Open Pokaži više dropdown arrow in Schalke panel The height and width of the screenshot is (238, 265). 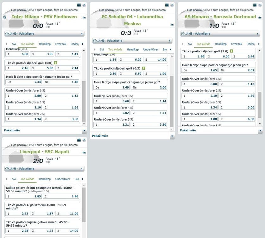tap(172, 136)
